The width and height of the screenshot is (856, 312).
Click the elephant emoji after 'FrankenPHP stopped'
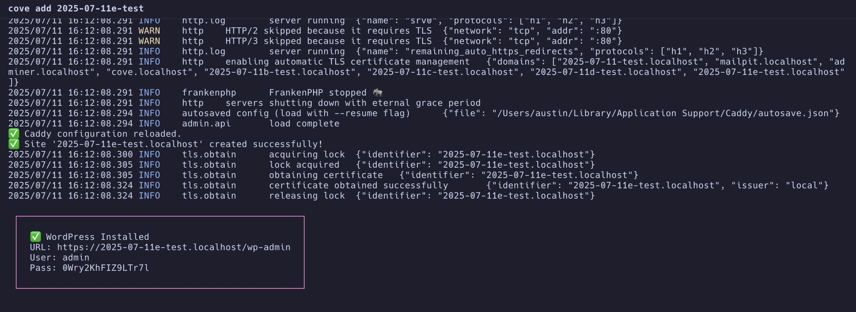pyautogui.click(x=378, y=92)
